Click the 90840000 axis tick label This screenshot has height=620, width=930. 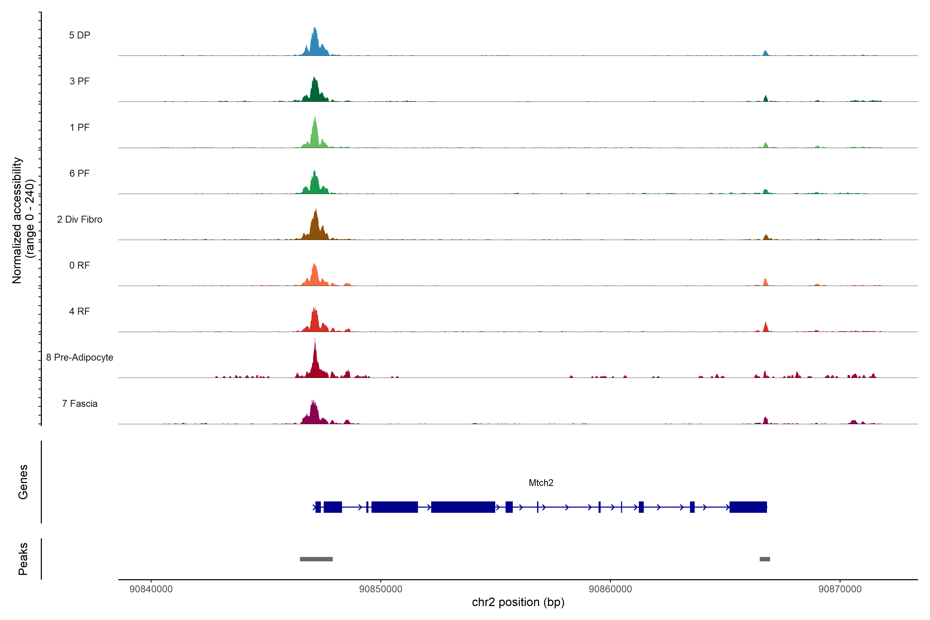(x=151, y=589)
